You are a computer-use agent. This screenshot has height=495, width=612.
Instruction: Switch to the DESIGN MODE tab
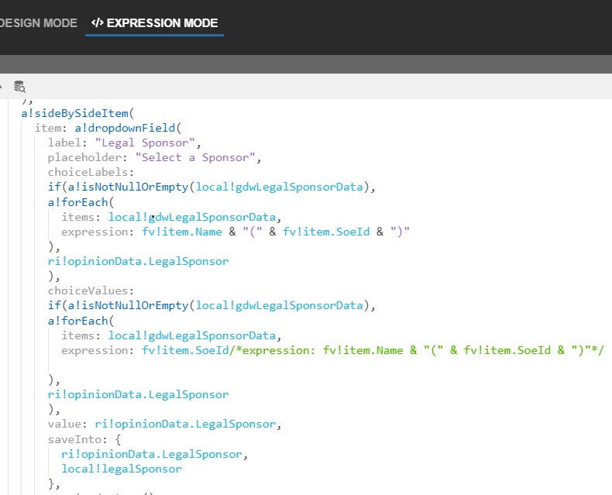coord(38,23)
